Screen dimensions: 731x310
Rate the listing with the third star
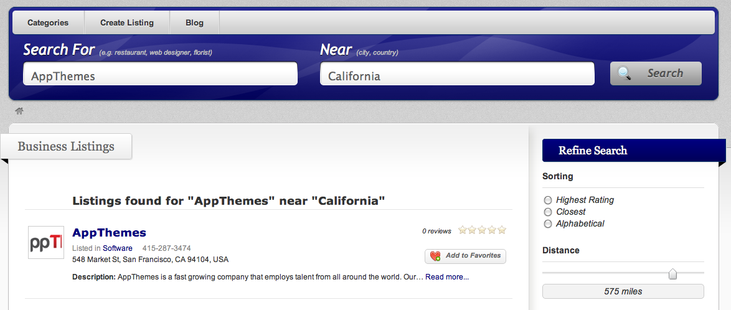coord(482,230)
